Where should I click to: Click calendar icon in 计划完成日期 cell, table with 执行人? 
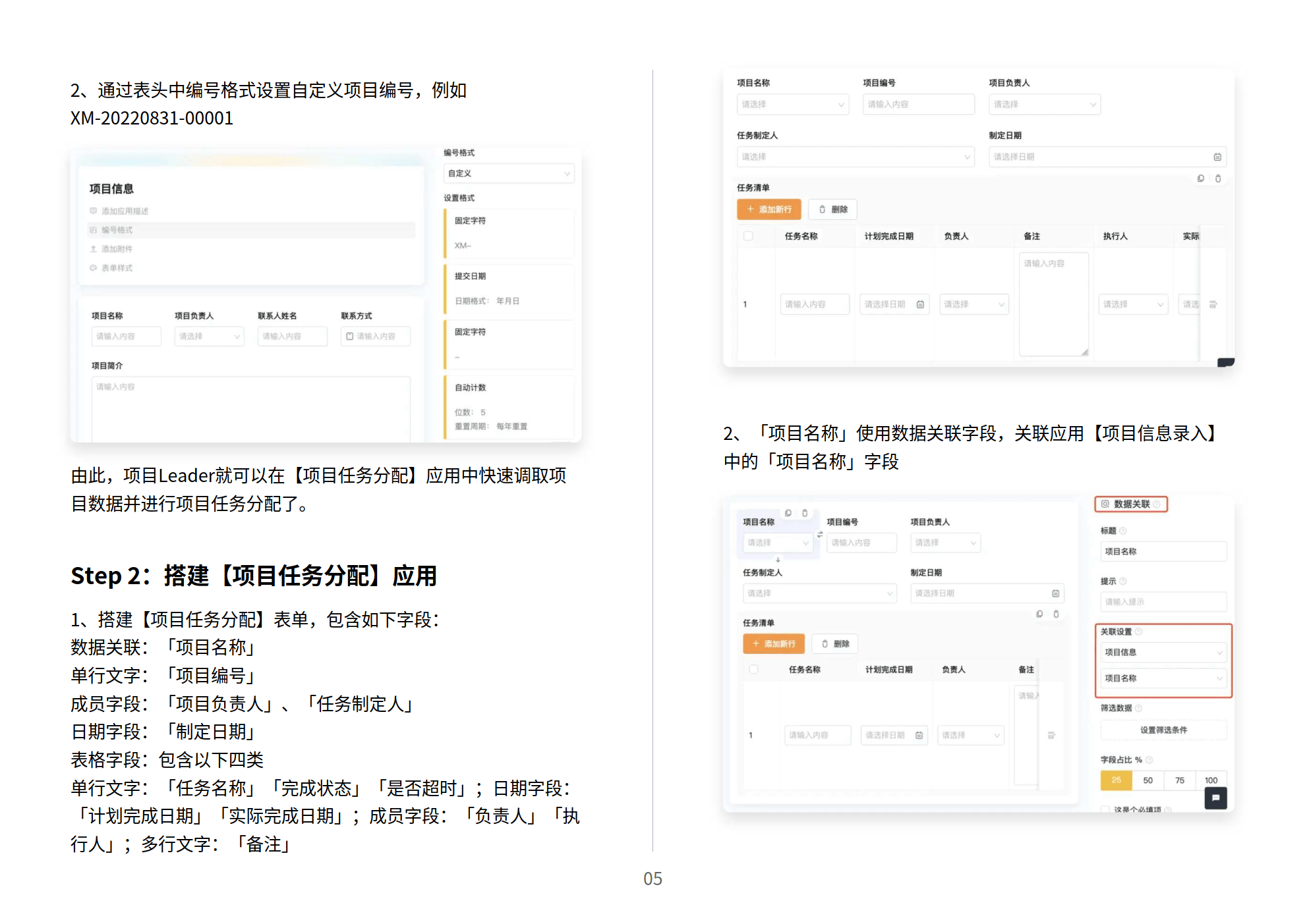click(920, 304)
